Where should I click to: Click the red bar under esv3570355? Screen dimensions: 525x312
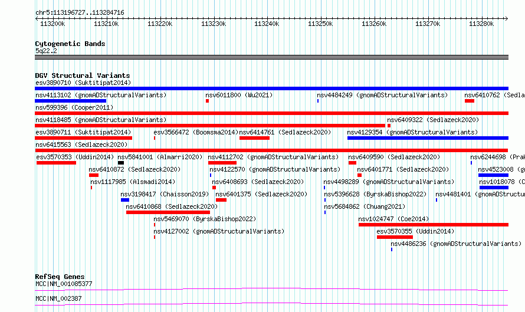point(395,237)
